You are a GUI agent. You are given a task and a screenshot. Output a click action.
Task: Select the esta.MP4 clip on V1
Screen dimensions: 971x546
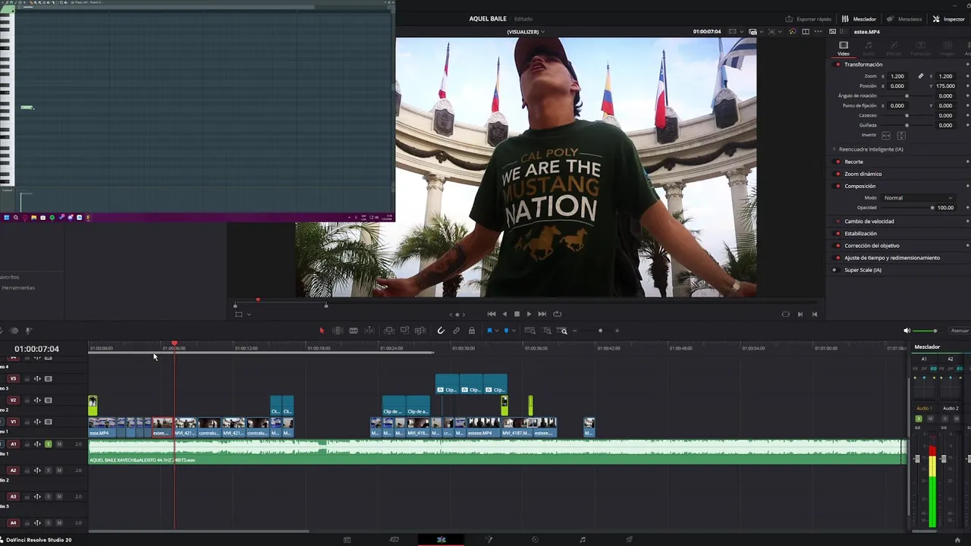102,427
